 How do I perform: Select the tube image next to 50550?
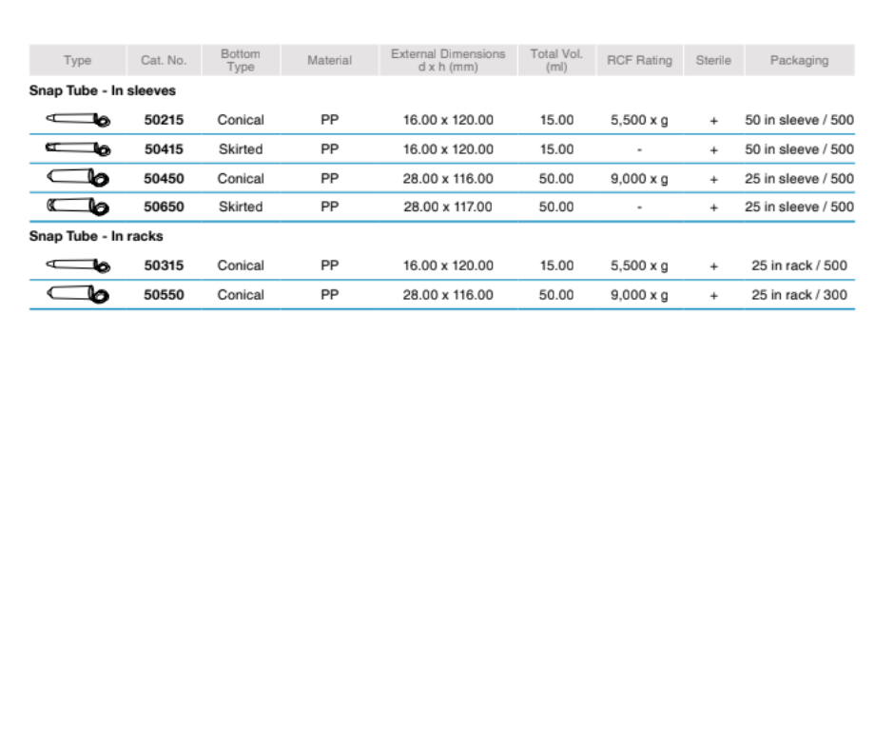78,295
